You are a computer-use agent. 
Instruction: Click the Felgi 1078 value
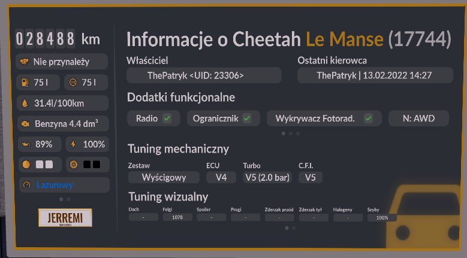pos(177,217)
